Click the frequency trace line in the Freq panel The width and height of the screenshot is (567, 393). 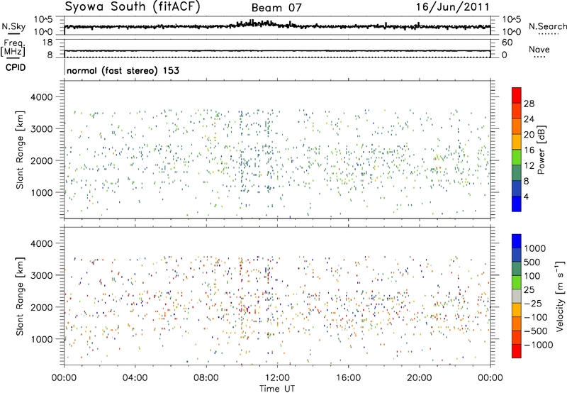click(x=277, y=50)
